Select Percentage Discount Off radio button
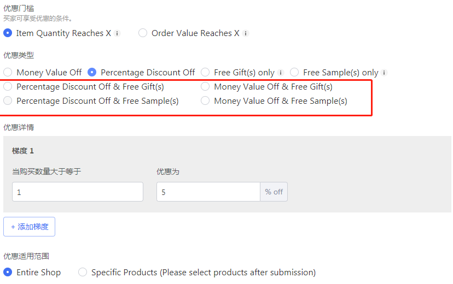 tap(92, 72)
